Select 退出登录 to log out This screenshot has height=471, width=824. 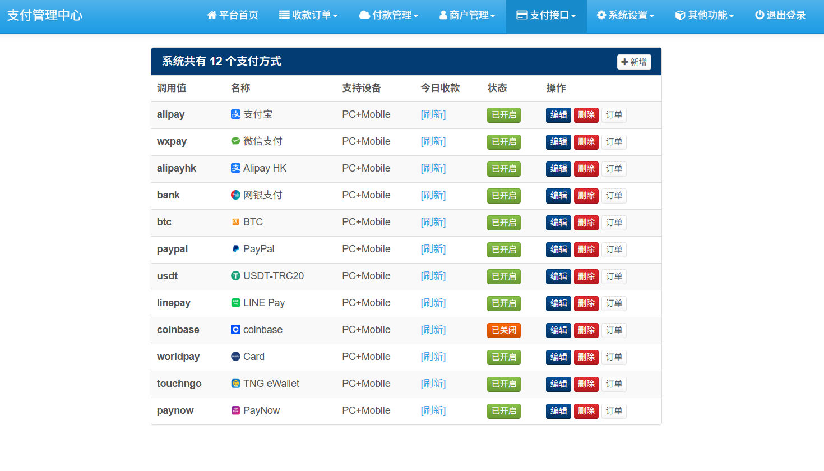780,15
